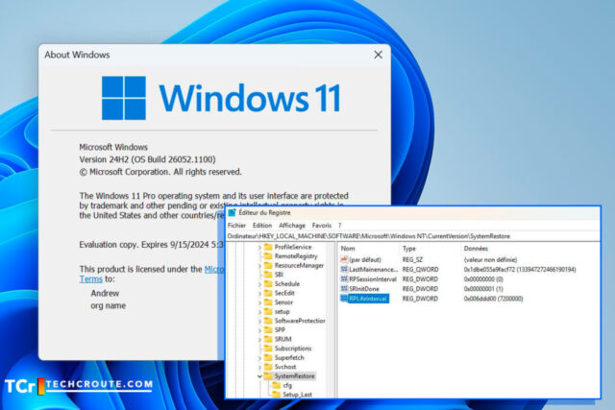Click the (valeur non définie) data cell
The image size is (615, 410).
pyautogui.click(x=490, y=259)
